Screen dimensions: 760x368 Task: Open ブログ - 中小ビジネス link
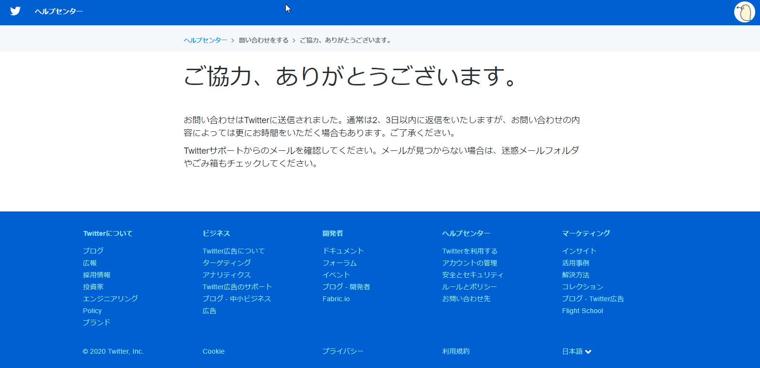point(237,299)
